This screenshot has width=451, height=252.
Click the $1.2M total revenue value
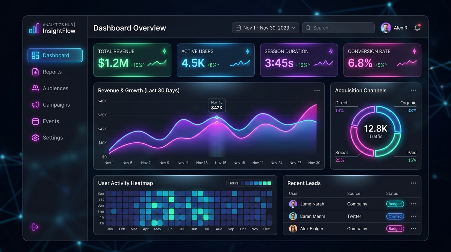coord(113,63)
